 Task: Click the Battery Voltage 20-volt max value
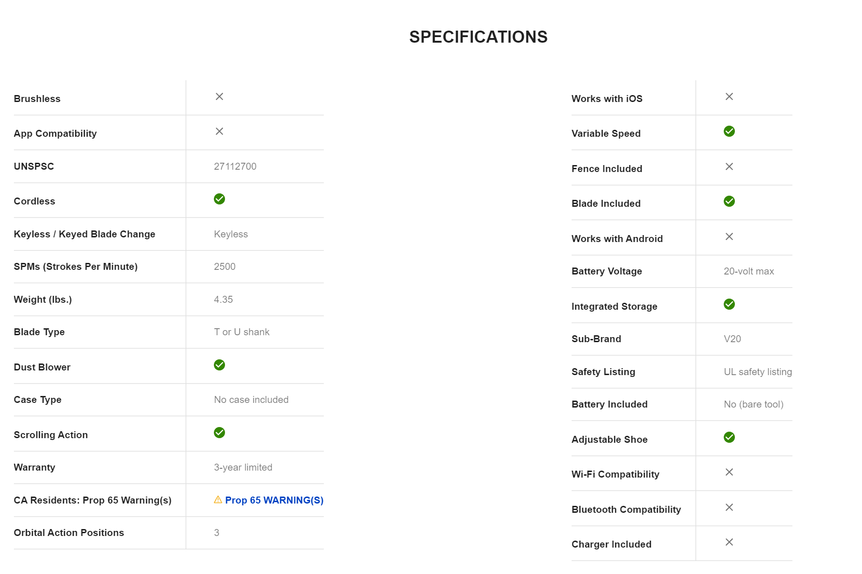pos(749,271)
